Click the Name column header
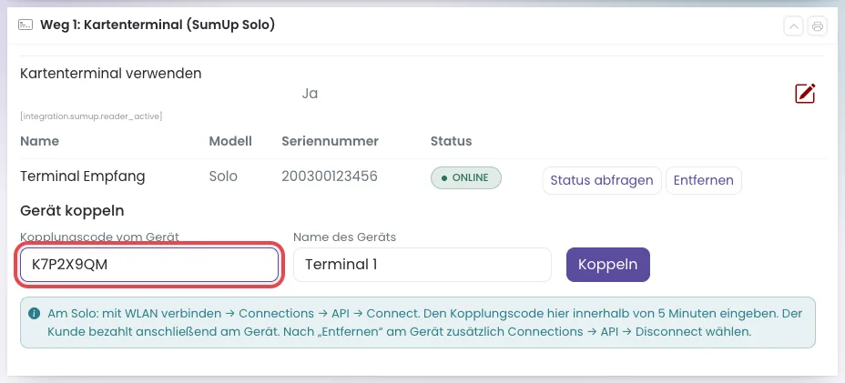This screenshot has width=845, height=383. (x=39, y=141)
